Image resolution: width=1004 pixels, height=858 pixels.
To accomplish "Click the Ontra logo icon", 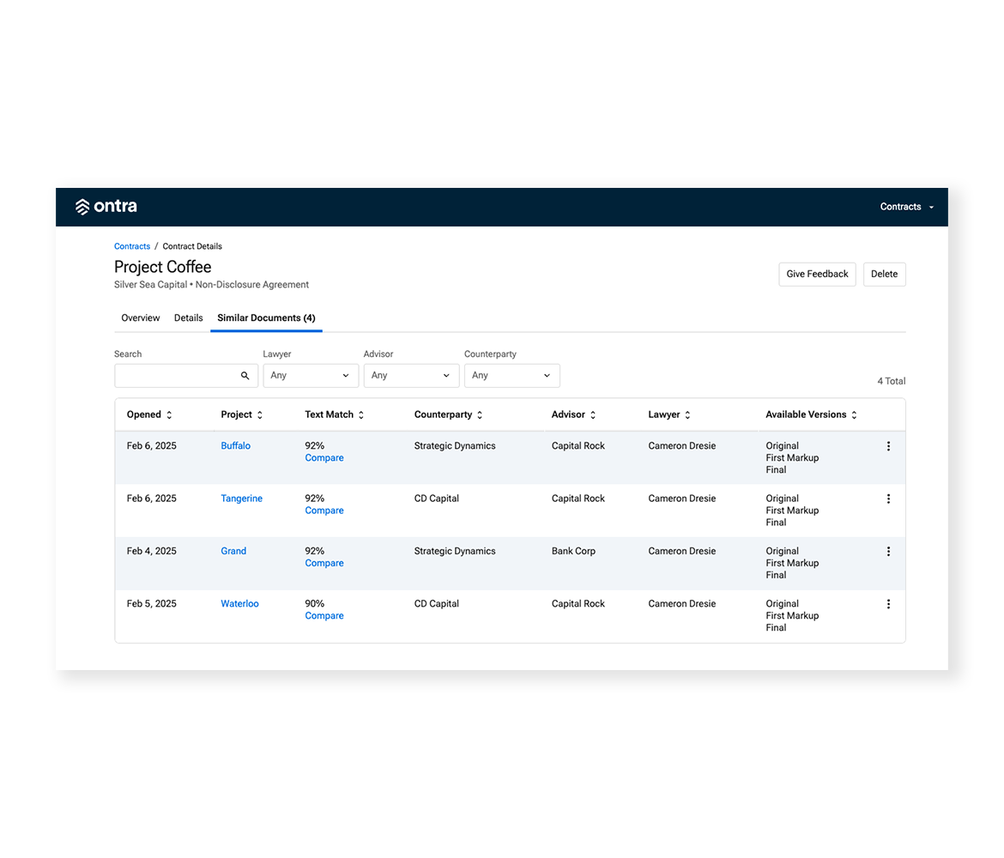I will (82, 207).
